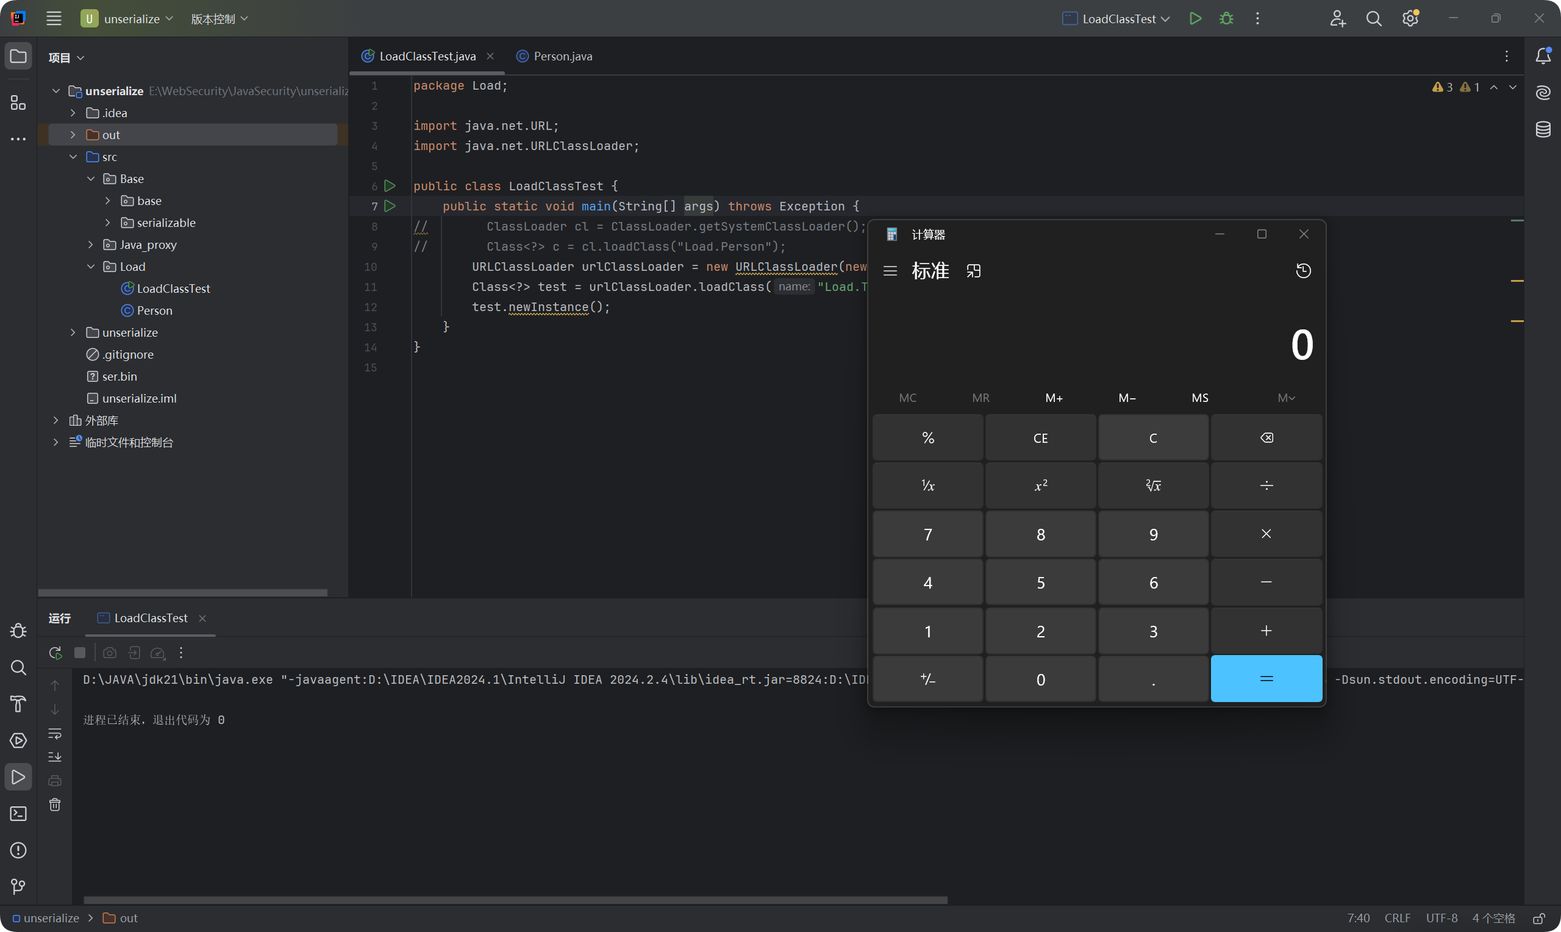Click the calculator equals button
This screenshot has height=932, width=1561.
tap(1266, 679)
